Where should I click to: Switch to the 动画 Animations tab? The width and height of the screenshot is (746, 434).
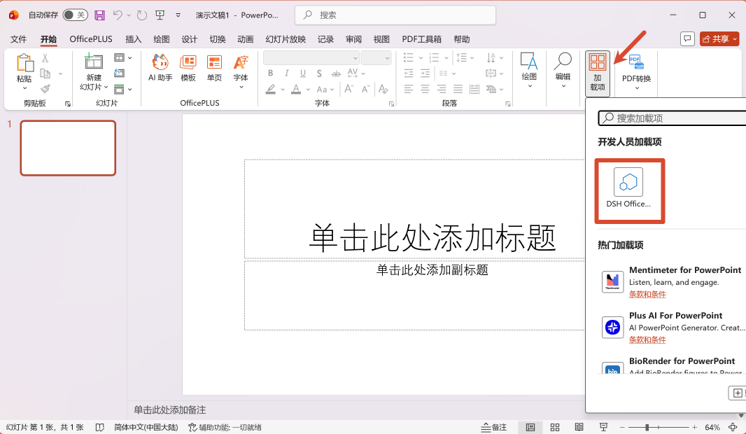[246, 39]
